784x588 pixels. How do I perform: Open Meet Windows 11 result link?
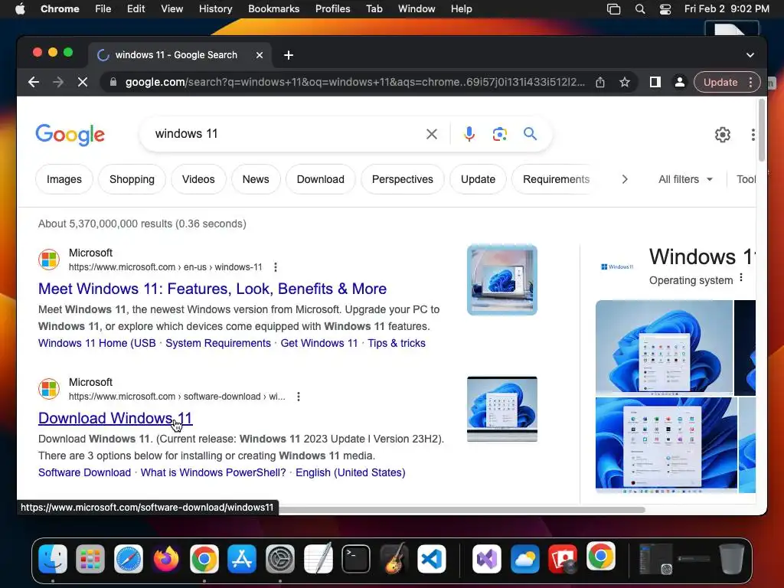(x=213, y=289)
